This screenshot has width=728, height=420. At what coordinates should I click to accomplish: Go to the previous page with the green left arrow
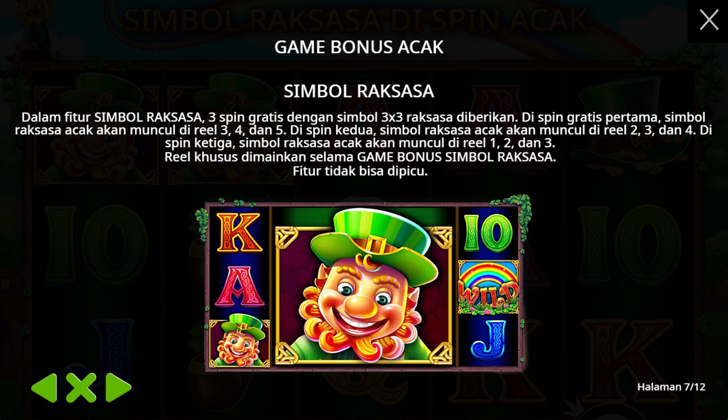click(44, 388)
